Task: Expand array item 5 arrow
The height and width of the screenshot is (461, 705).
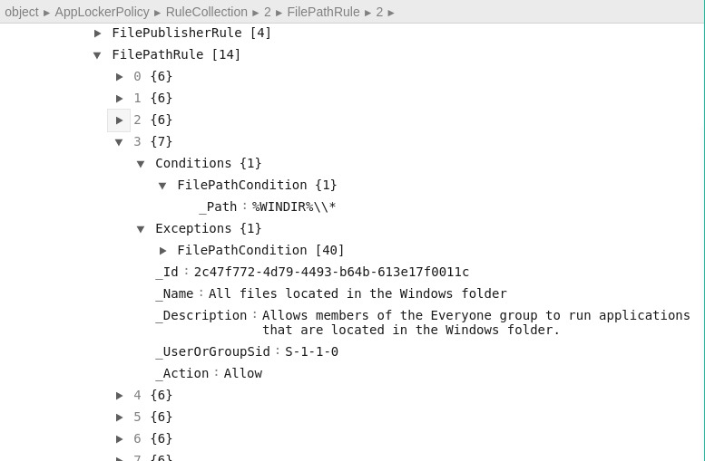Action: point(120,418)
